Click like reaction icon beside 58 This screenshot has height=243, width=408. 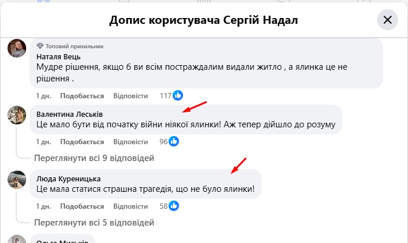point(173,206)
